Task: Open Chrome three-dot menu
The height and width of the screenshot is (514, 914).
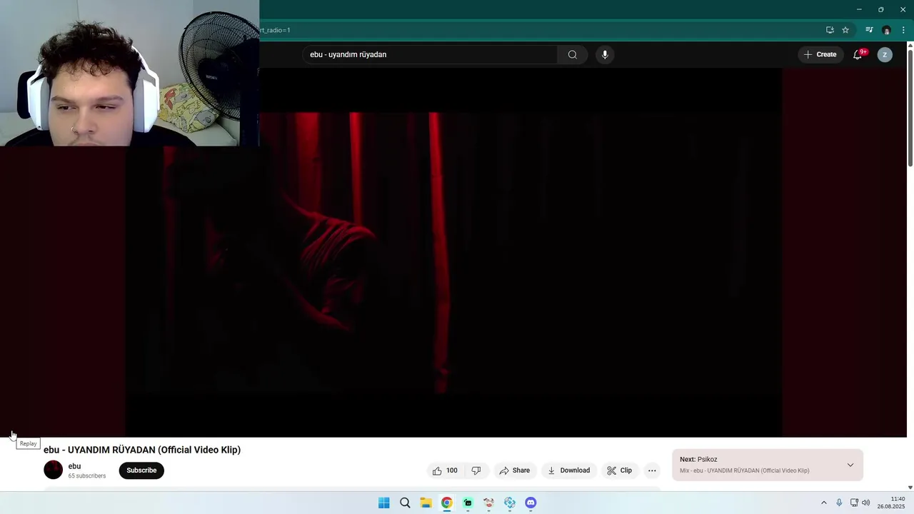Action: pyautogui.click(x=903, y=30)
